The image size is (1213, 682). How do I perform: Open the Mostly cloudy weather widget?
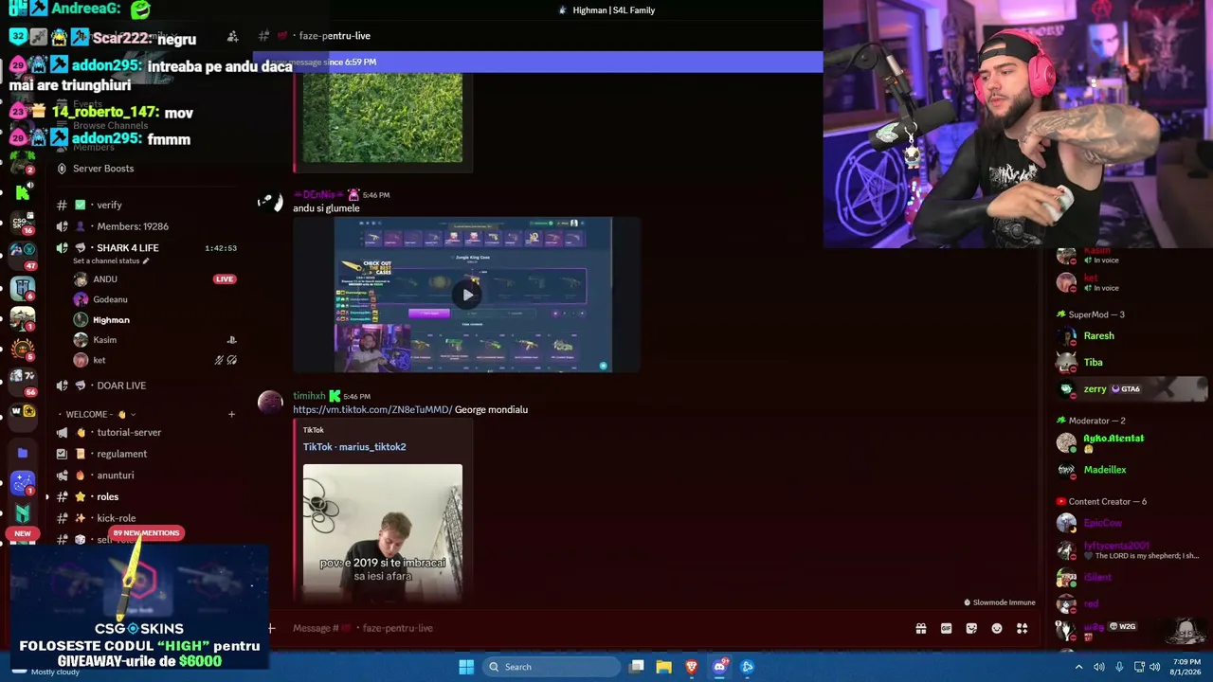[x=45, y=671]
